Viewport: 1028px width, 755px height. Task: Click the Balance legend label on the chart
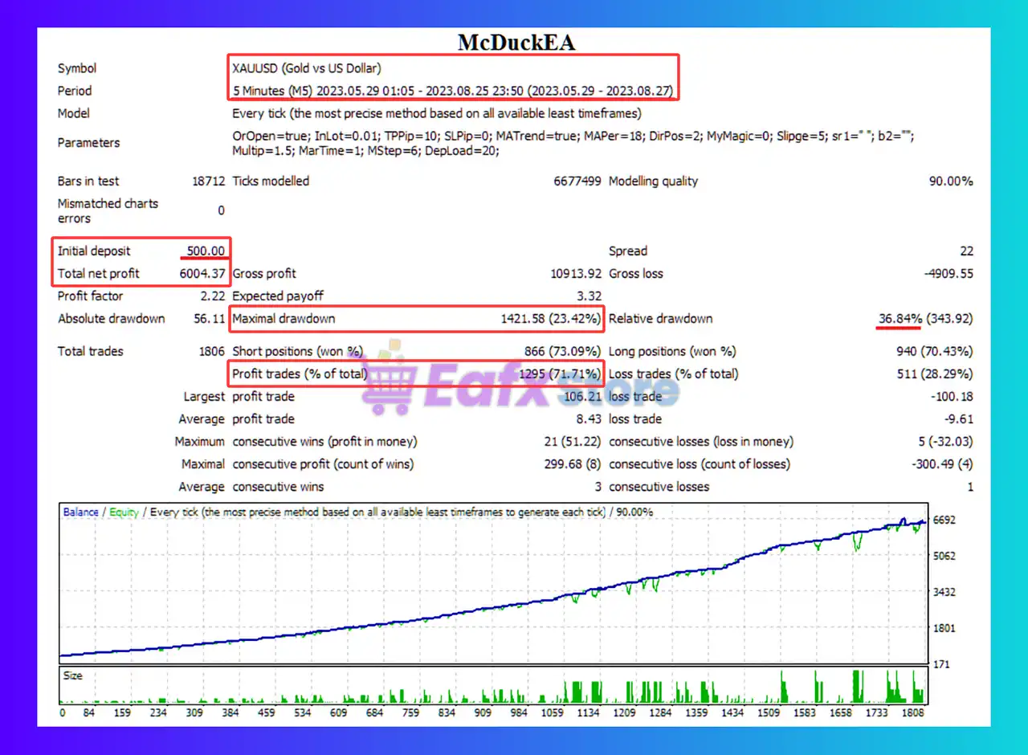tap(81, 512)
